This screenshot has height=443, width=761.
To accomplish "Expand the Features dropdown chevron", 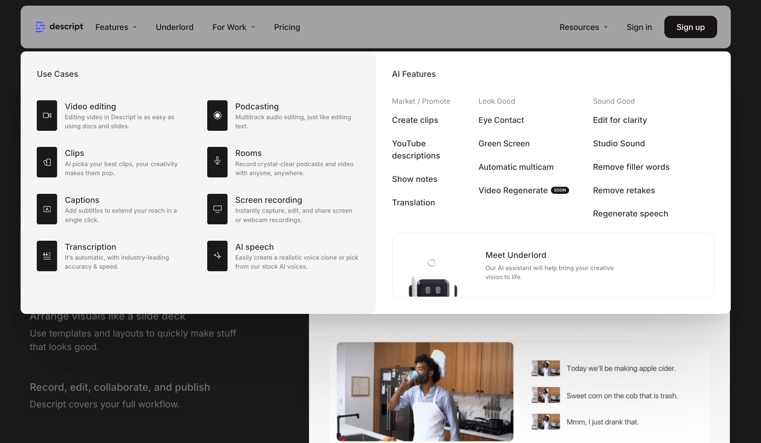I will [x=135, y=27].
